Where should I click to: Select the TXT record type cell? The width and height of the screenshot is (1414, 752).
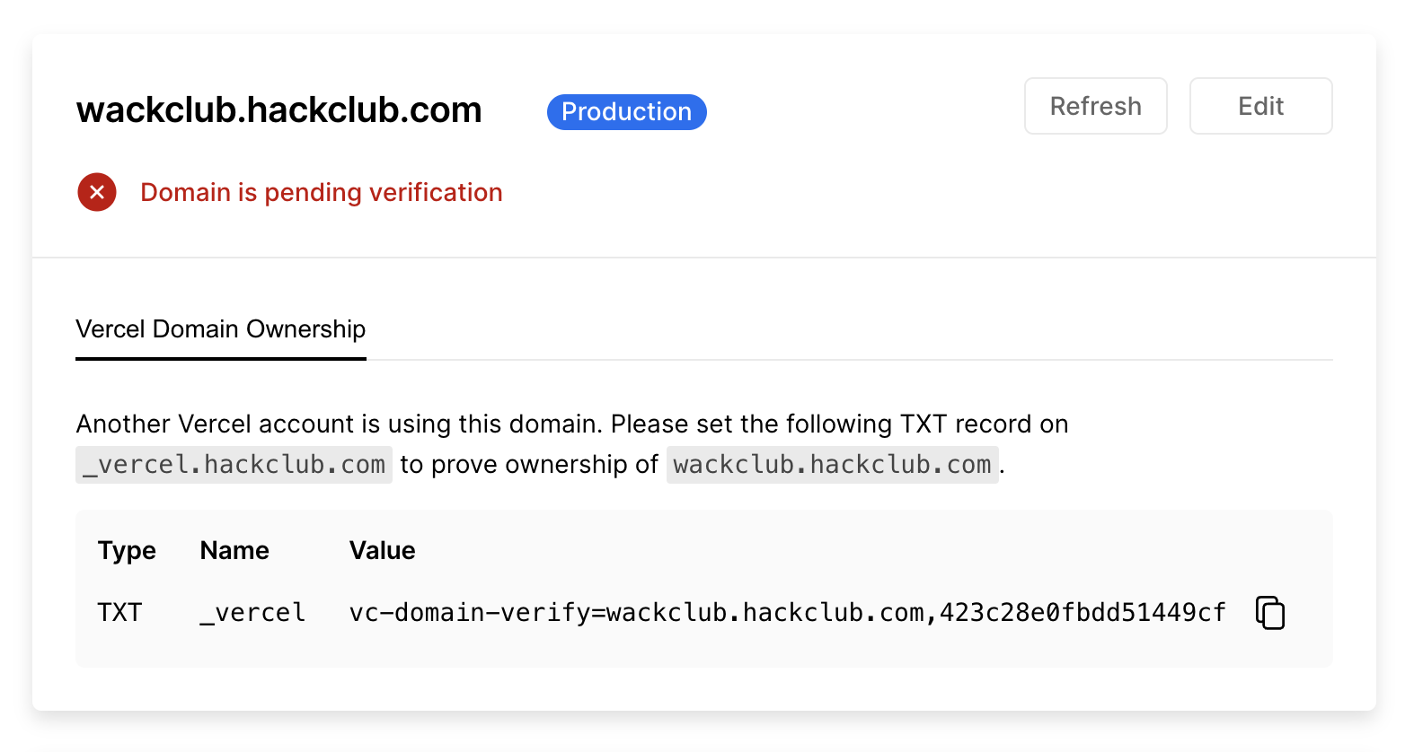pos(119,612)
